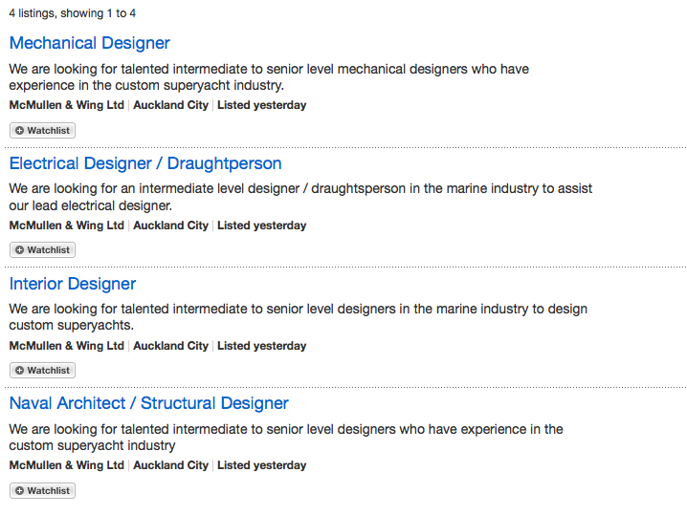
Task: Click Listed yesterday under Interior Designer
Action: pos(261,346)
